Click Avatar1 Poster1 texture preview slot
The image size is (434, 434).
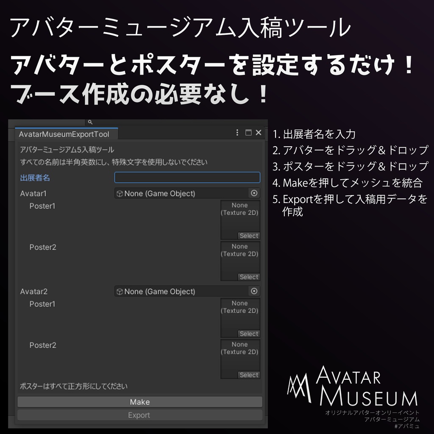click(240, 220)
